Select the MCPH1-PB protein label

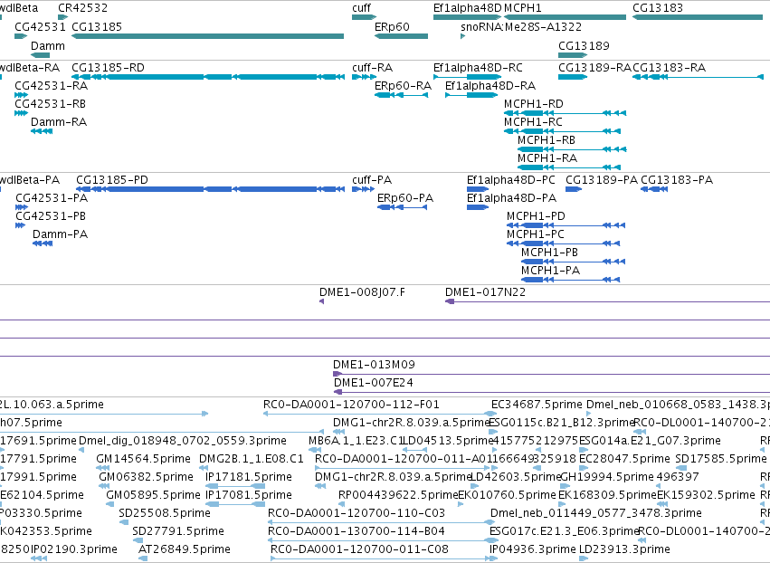(x=549, y=253)
